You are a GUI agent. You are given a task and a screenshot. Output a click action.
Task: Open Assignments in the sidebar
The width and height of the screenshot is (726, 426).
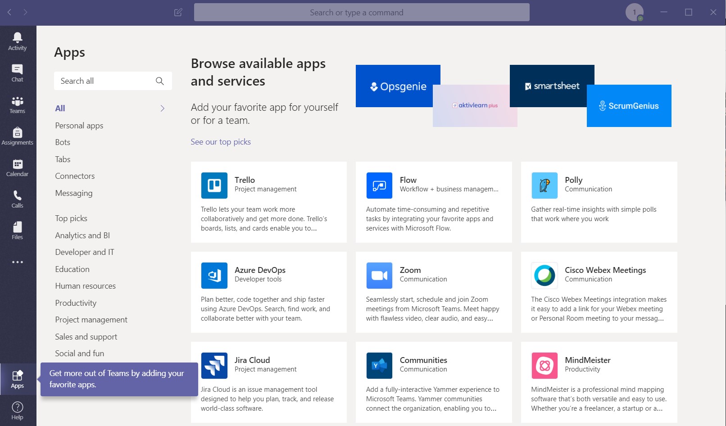(x=18, y=136)
